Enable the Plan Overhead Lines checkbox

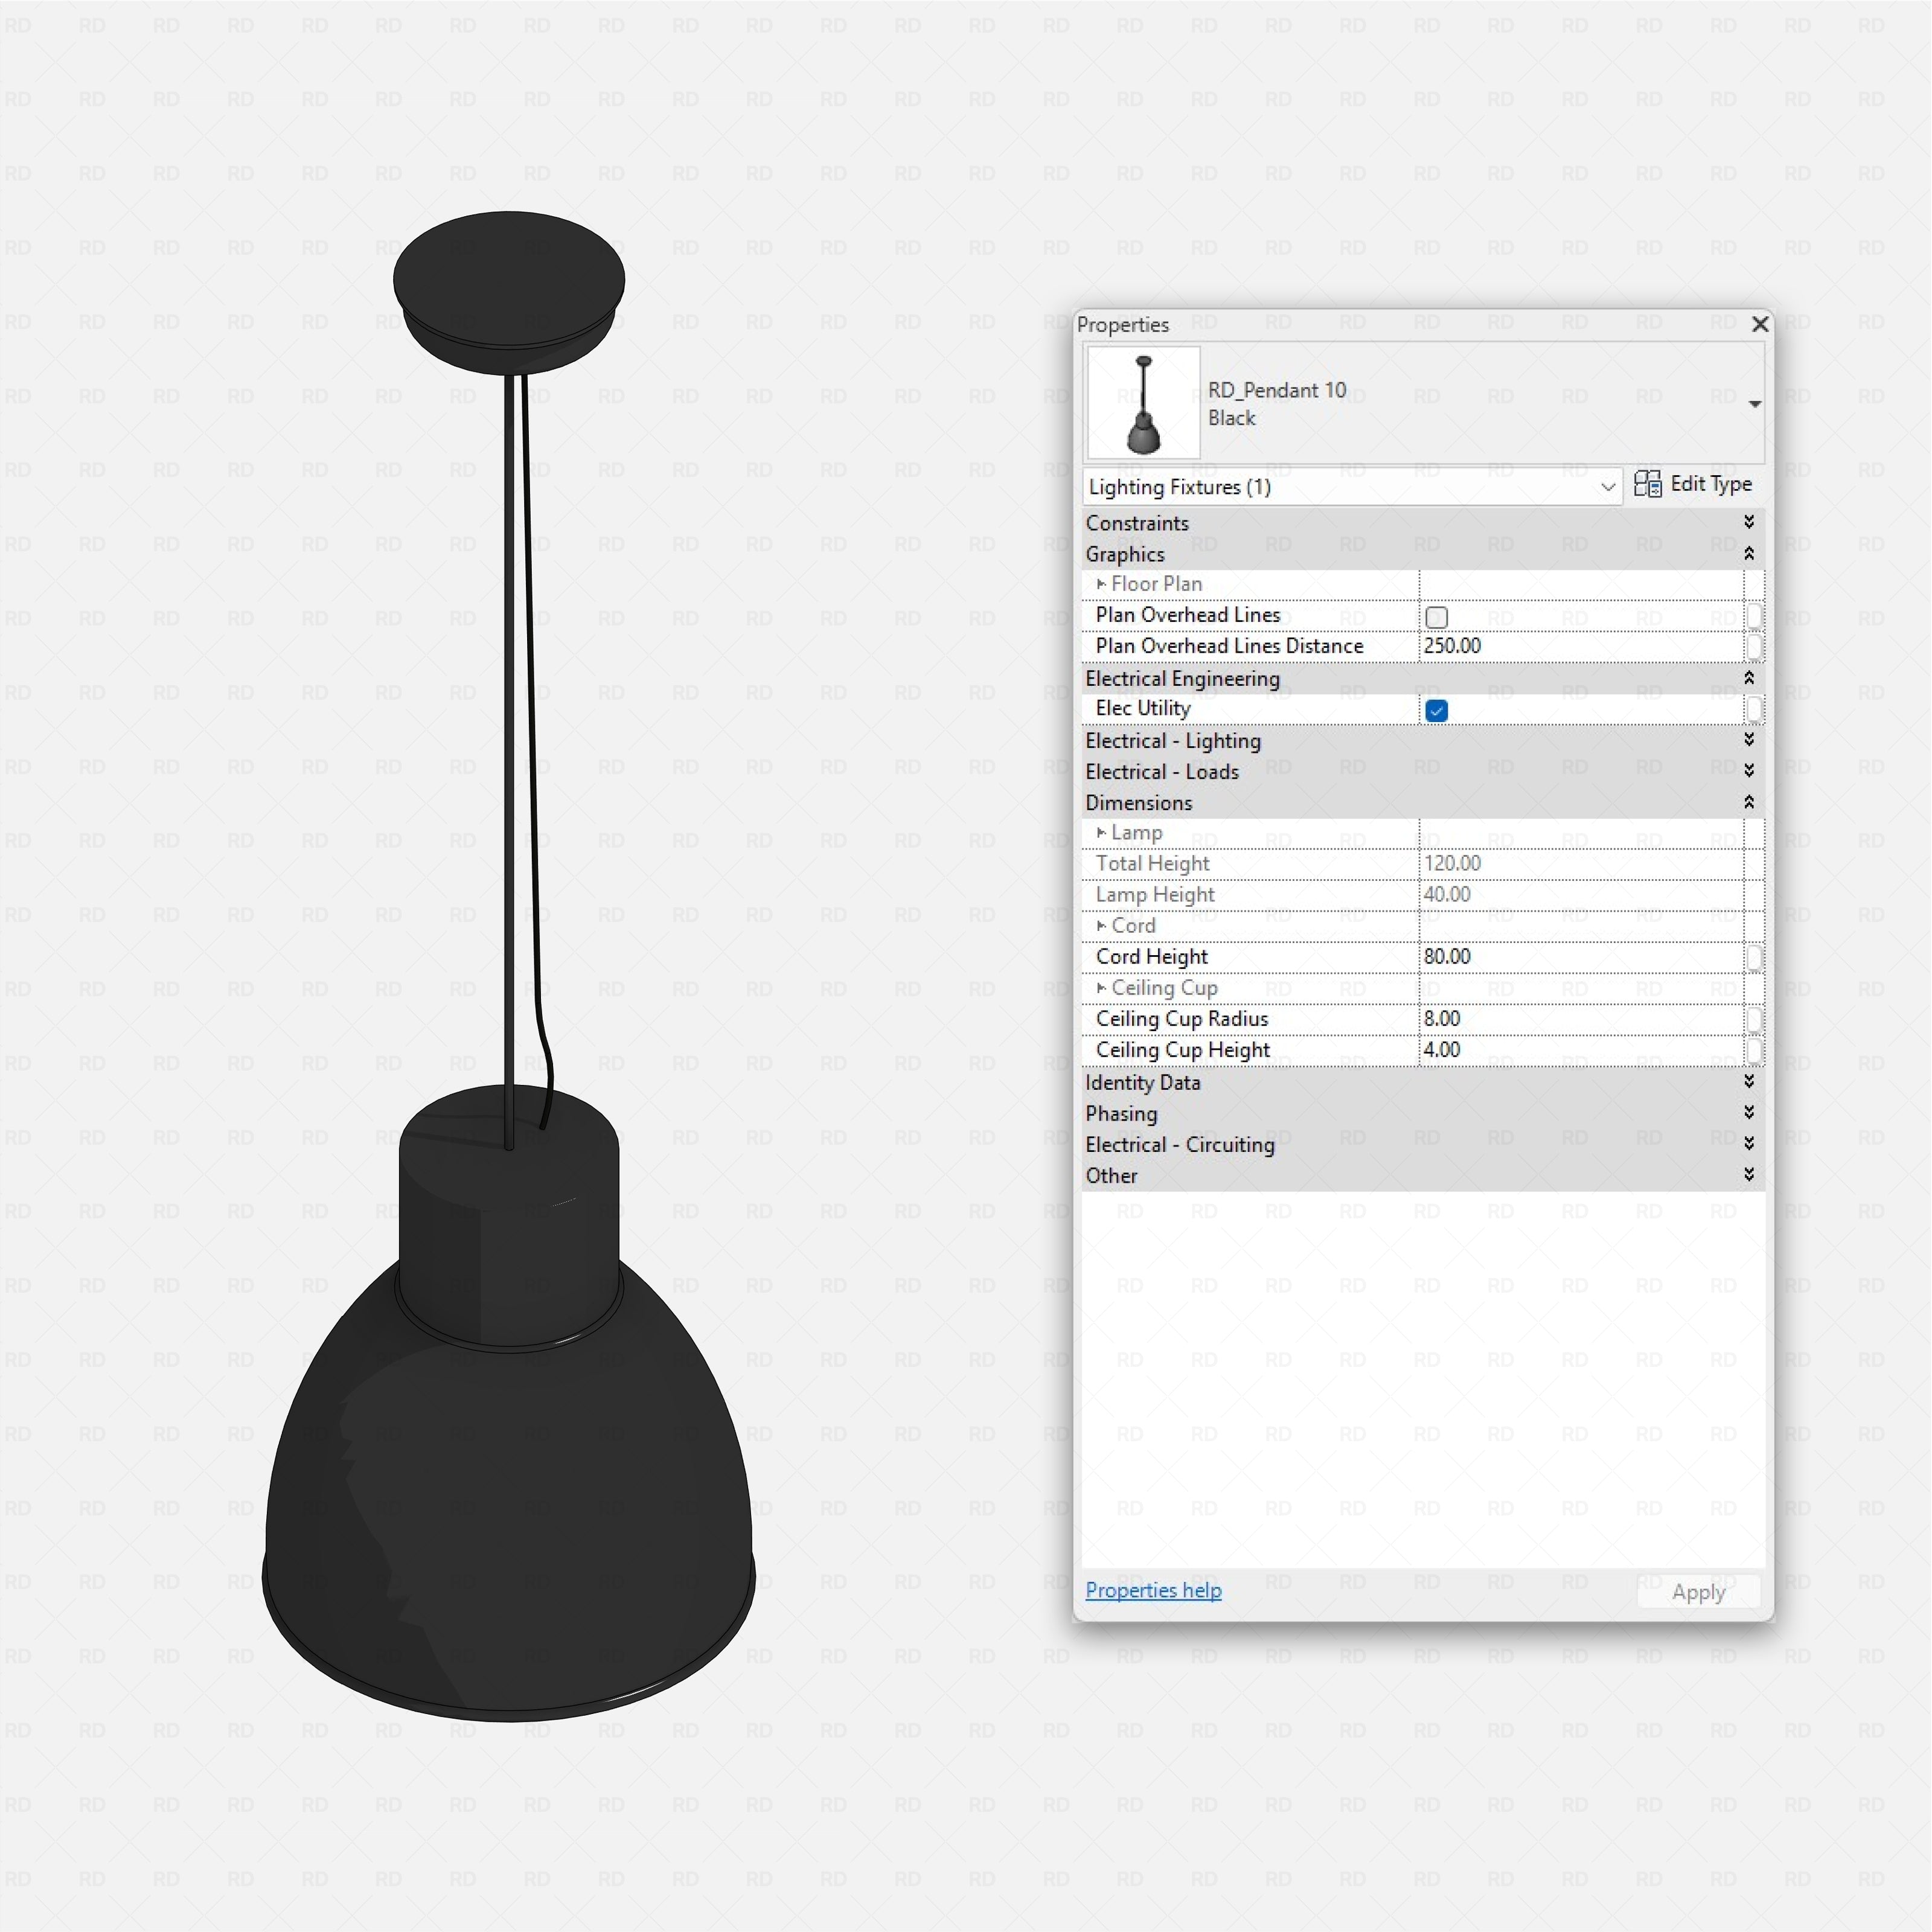[x=1436, y=617]
